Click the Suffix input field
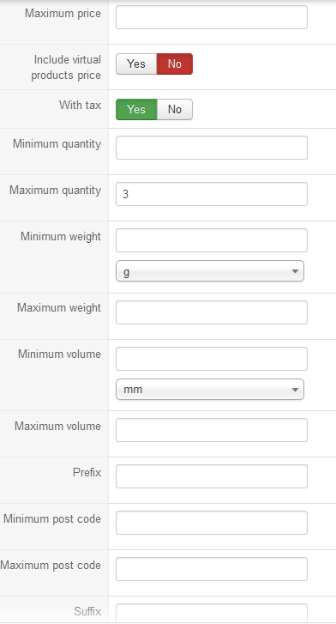336x624 pixels. pos(212,614)
